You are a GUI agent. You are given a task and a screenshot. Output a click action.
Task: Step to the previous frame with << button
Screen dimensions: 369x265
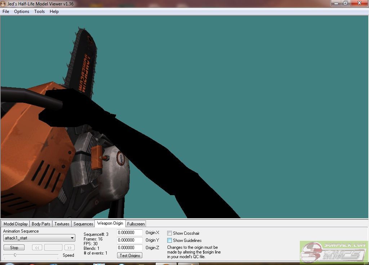click(x=37, y=248)
